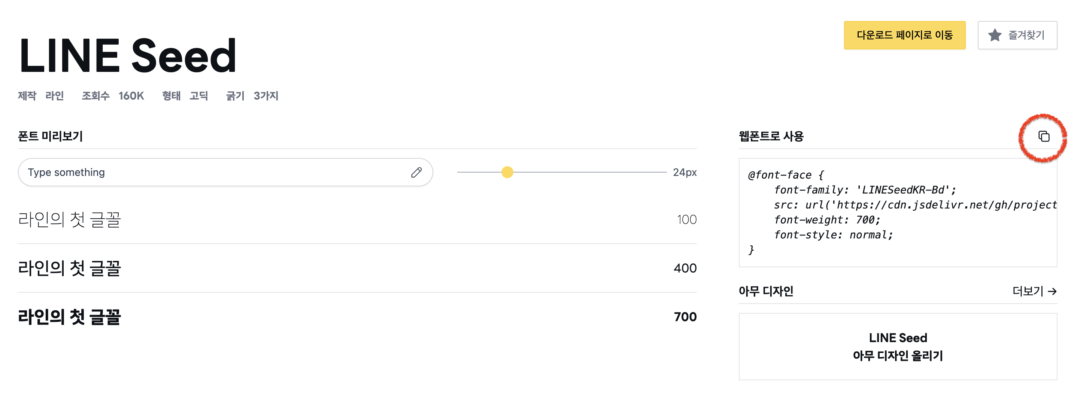Add font to favorites with 즐겨찾기

[x=1017, y=35]
